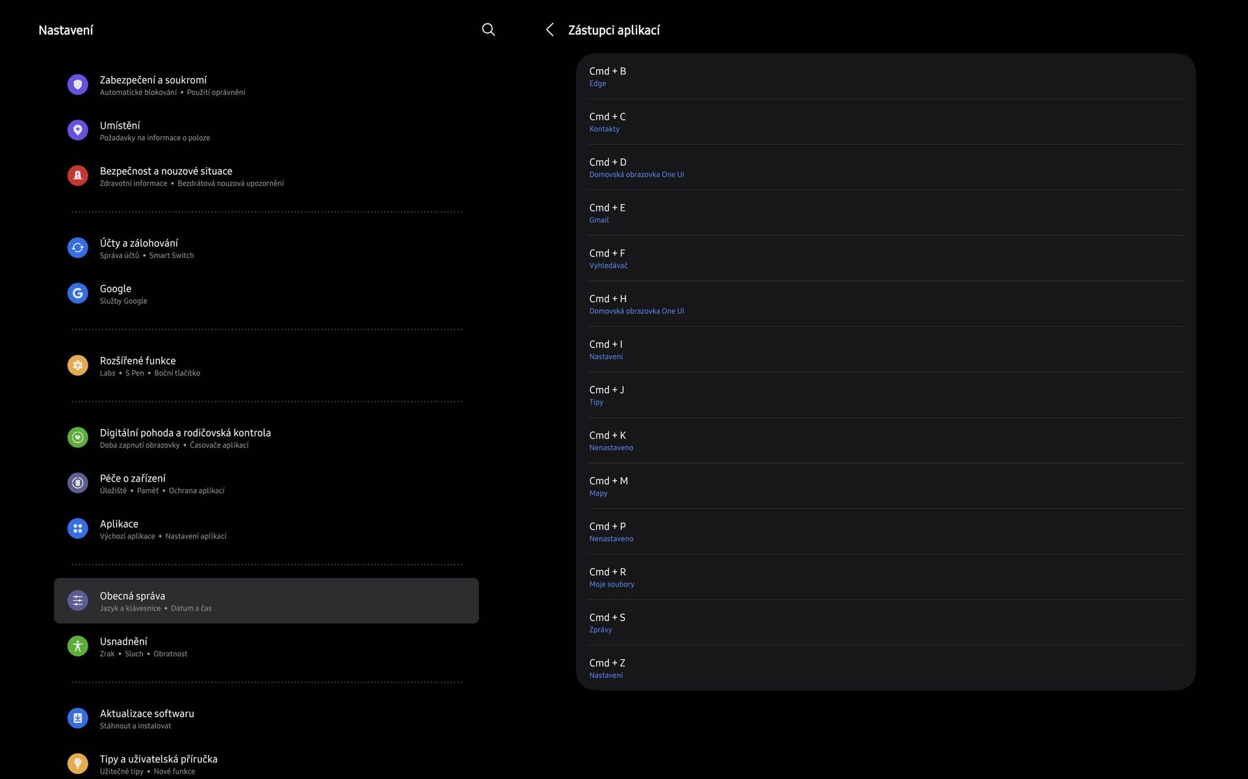Click the search magnifier icon
Viewport: 1248px width, 779px height.
pyautogui.click(x=488, y=29)
